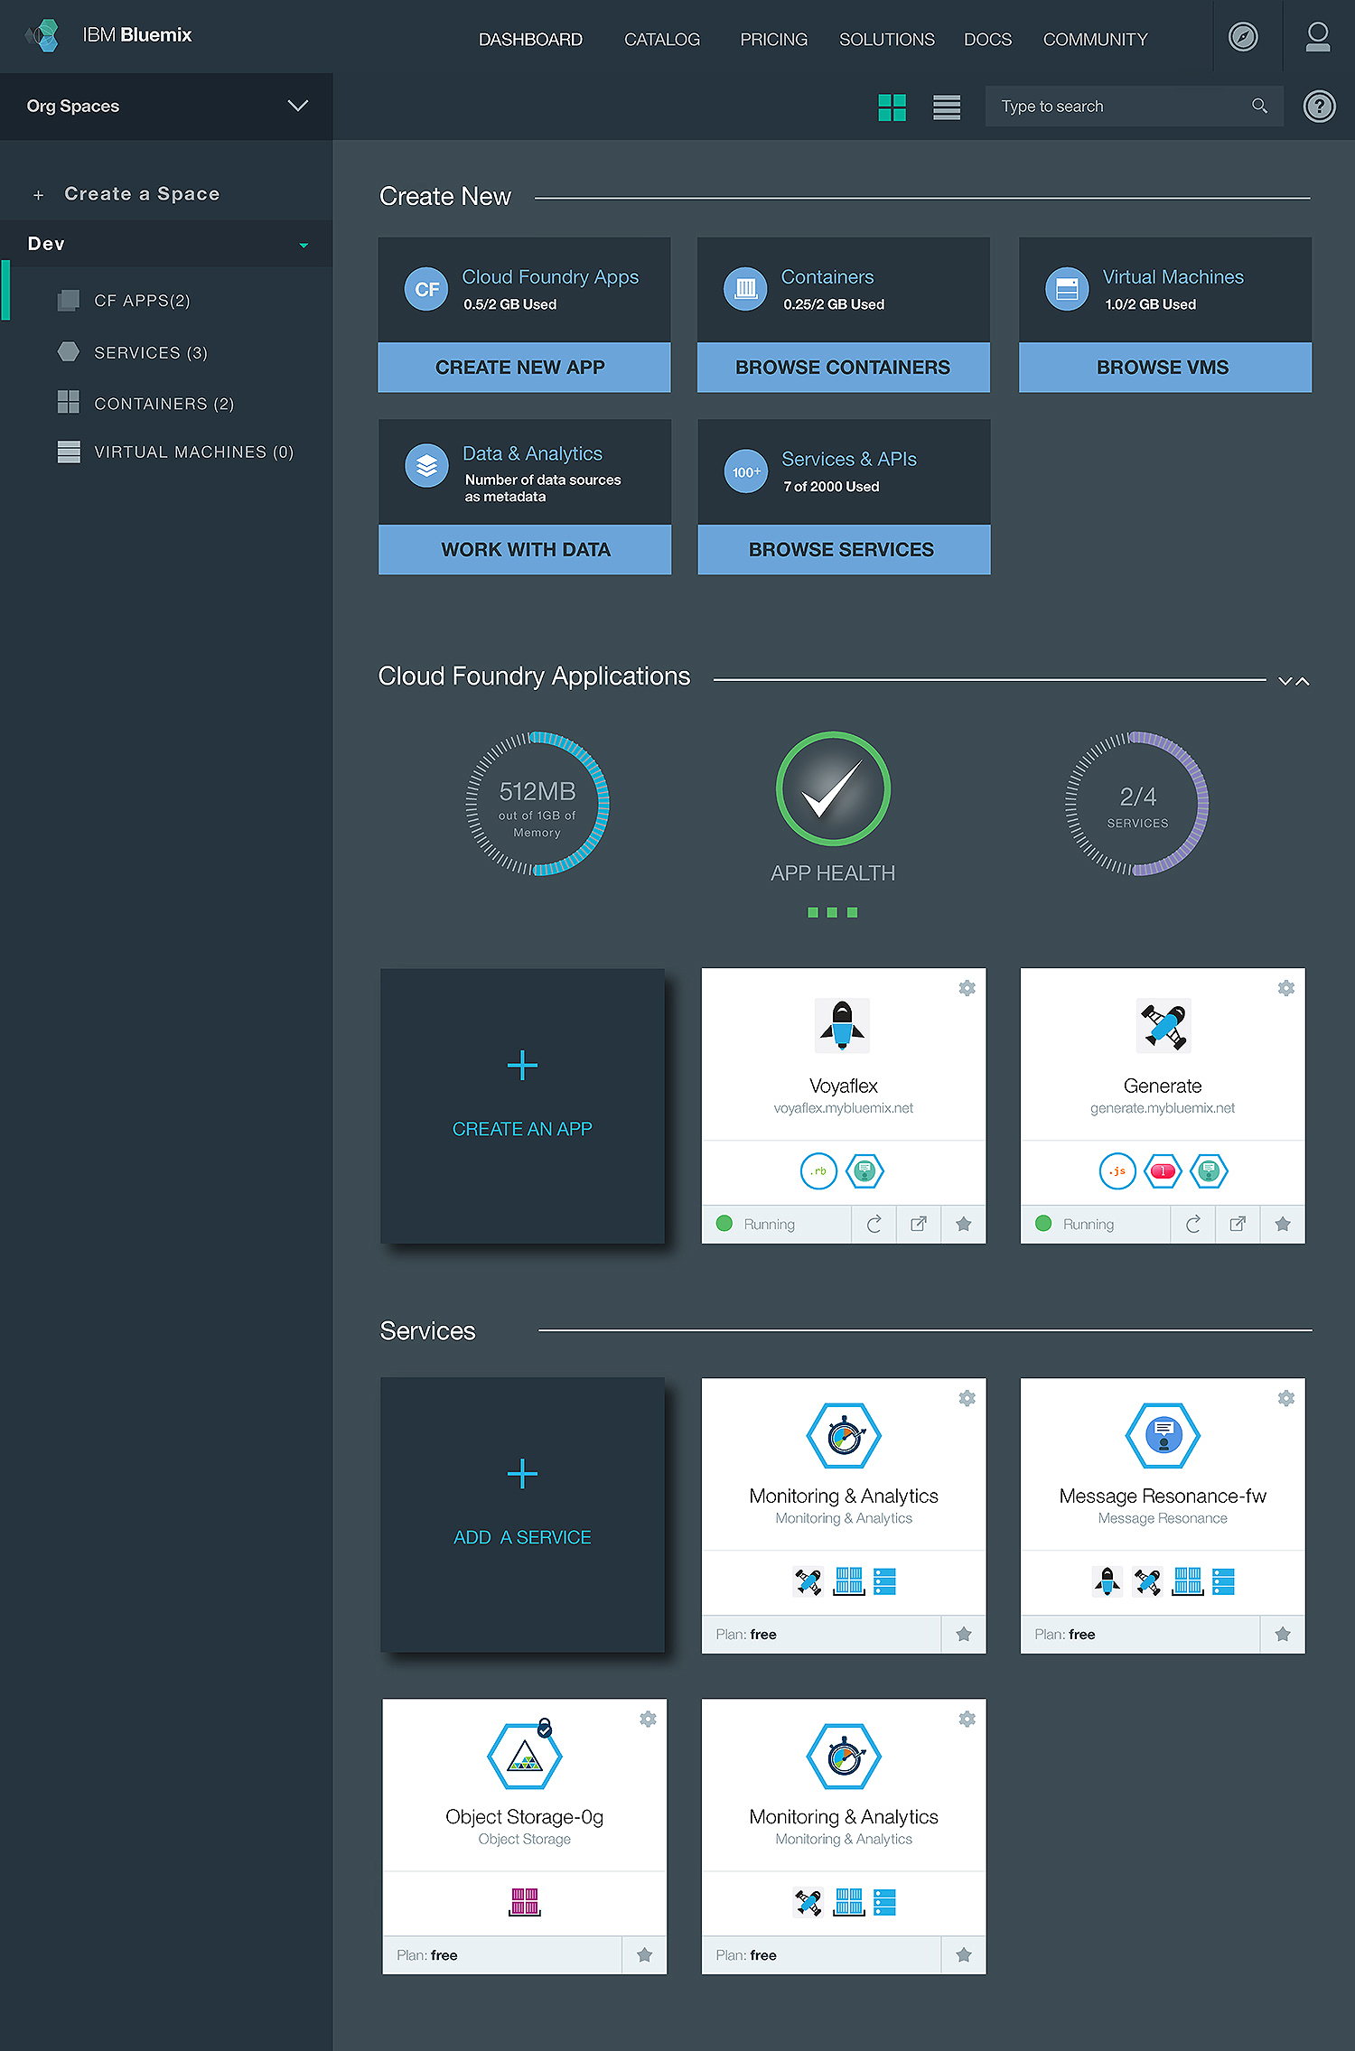Viewport: 1355px width, 2051px height.
Task: Click WORK WITH DATA button
Action: 525,550
